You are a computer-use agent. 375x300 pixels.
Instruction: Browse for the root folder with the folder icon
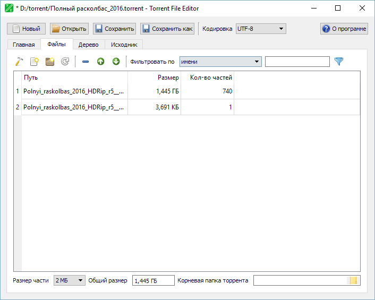tap(353, 280)
